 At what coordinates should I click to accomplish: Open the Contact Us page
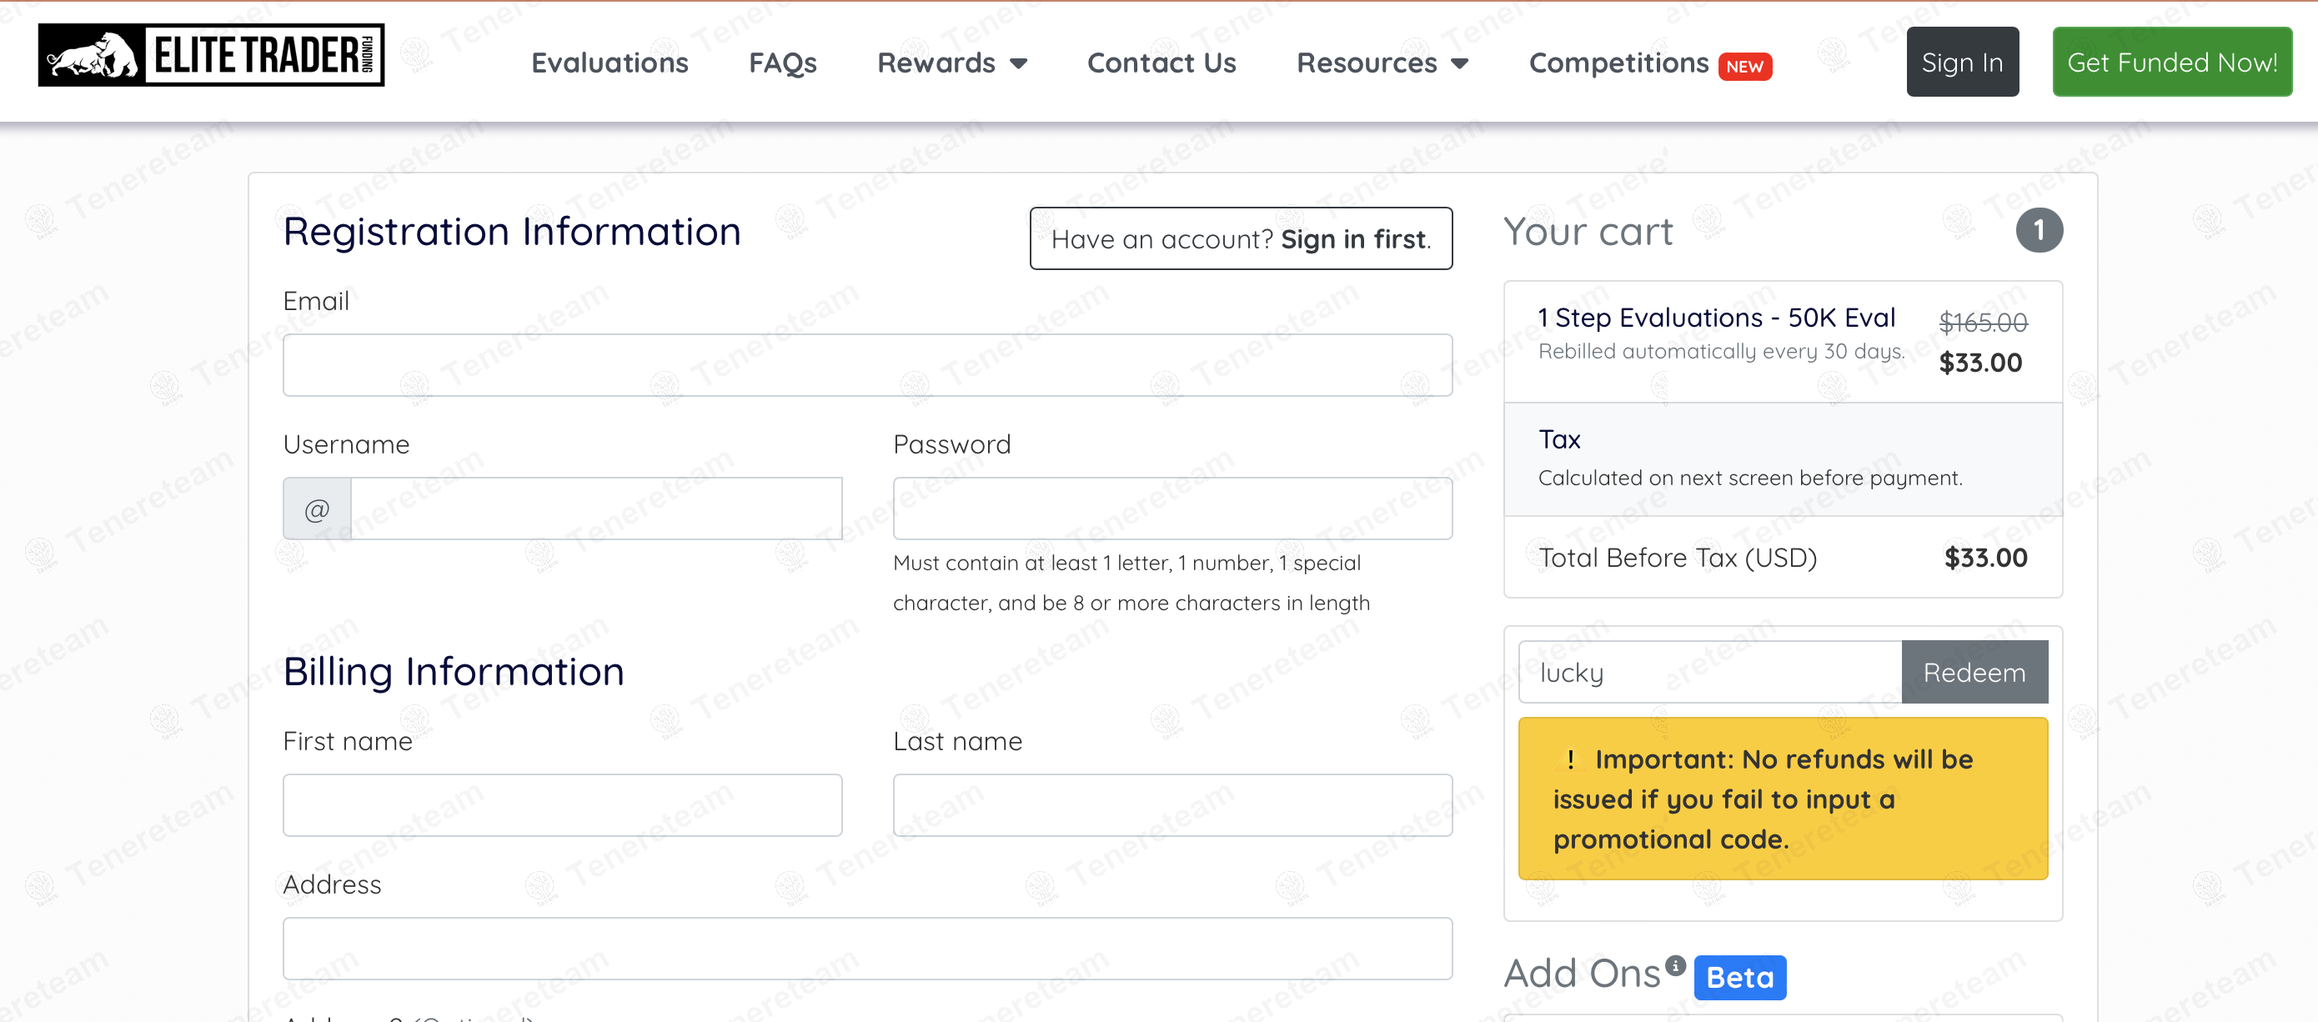[1161, 63]
